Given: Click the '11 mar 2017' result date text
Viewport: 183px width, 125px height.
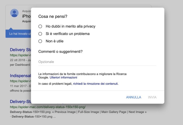Looking at the screenshot, I should (18, 86).
